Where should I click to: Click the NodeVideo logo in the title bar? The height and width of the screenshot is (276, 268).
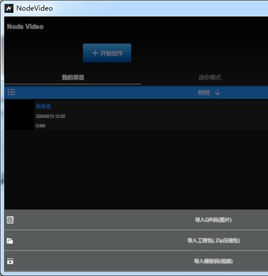9,8
